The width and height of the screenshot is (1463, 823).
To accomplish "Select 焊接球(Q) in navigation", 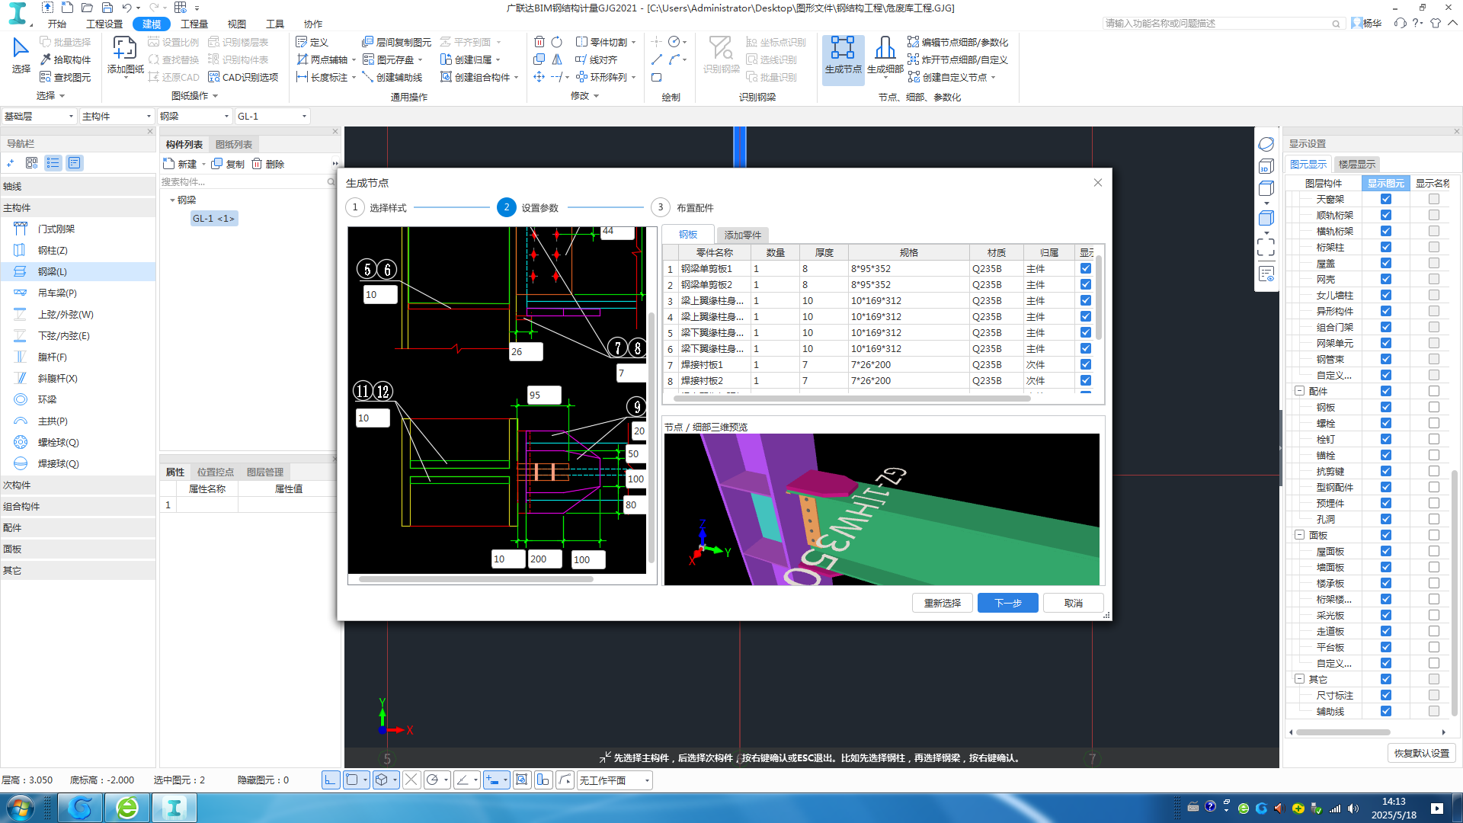I will pos(58,463).
